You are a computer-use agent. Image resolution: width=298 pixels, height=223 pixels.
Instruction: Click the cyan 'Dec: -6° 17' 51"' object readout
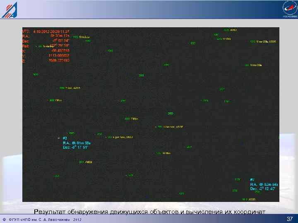[x=75, y=147]
